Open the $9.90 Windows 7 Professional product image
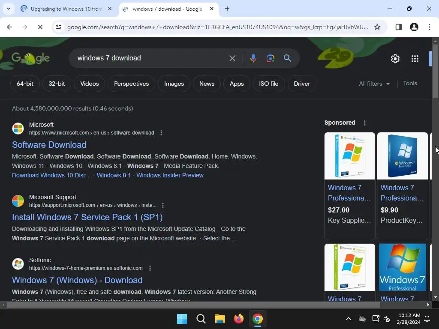 click(402, 156)
